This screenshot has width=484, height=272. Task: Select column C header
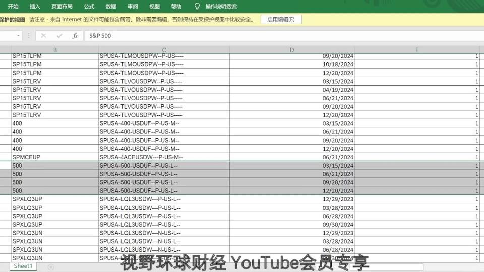pyautogui.click(x=164, y=50)
